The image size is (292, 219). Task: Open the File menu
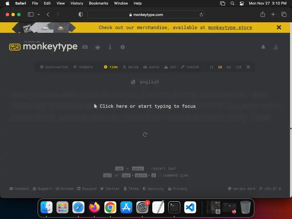[35, 3]
